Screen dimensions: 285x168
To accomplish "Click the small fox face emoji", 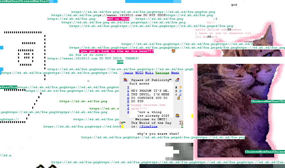I will click(x=174, y=51).
